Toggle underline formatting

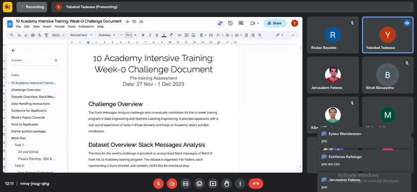tap(157, 35)
